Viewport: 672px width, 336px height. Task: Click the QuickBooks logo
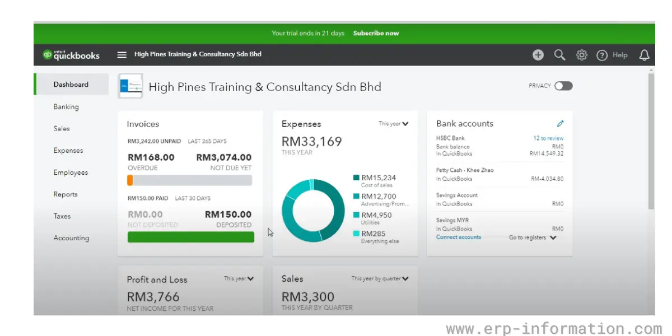point(71,55)
